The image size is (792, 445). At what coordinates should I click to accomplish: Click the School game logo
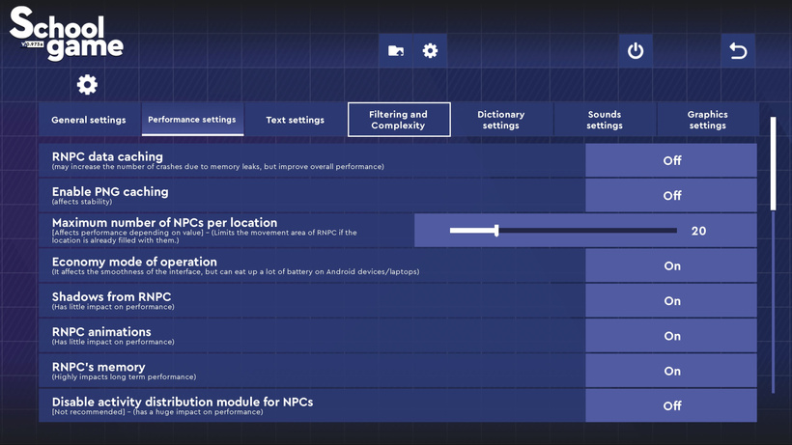pos(66,35)
